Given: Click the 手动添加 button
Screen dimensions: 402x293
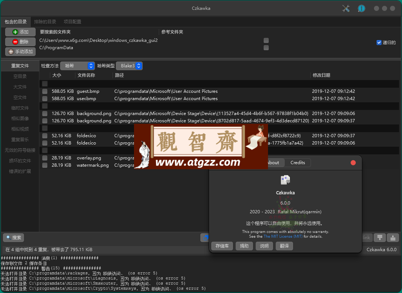Looking at the screenshot, I should (x=20, y=52).
